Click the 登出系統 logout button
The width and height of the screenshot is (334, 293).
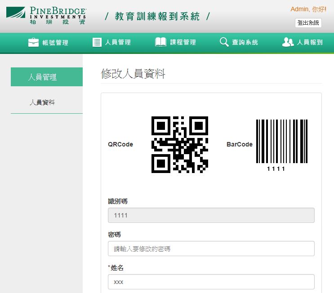point(308,23)
